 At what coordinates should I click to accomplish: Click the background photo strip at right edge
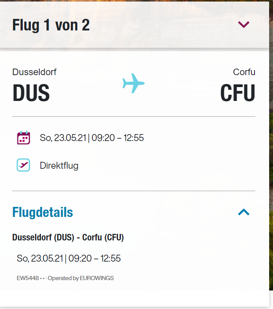tap(271, 154)
